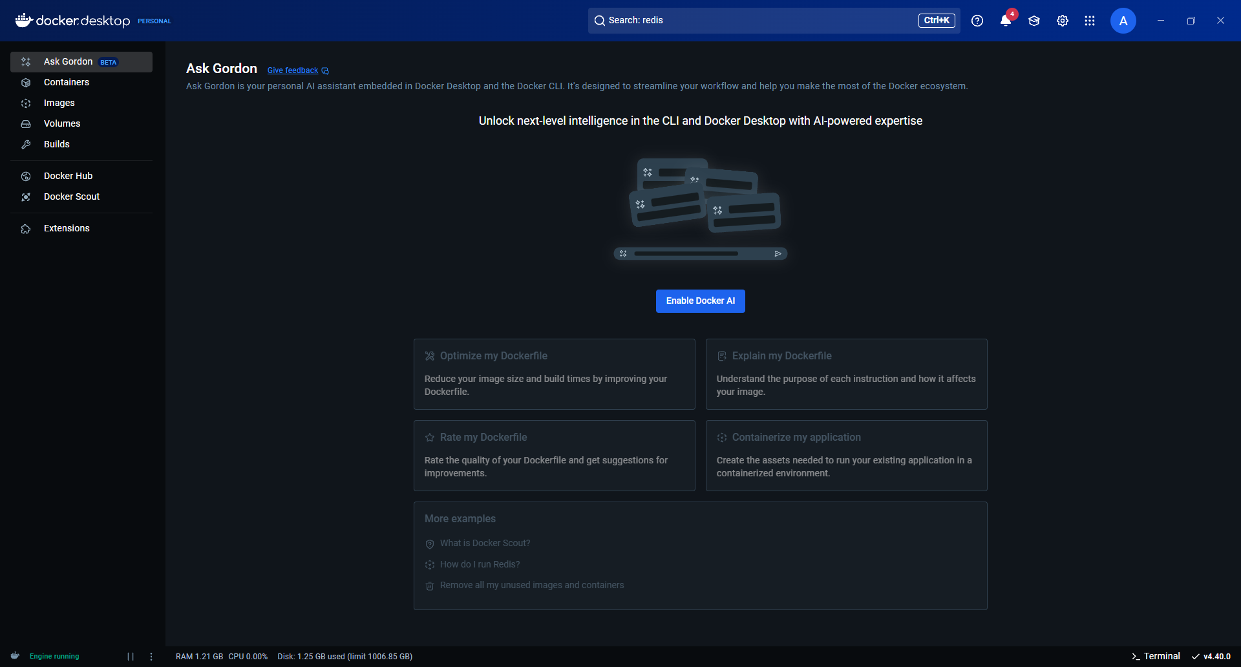The height and width of the screenshot is (667, 1241).
Task: Open the engine options three-dot menu
Action: pyautogui.click(x=151, y=657)
